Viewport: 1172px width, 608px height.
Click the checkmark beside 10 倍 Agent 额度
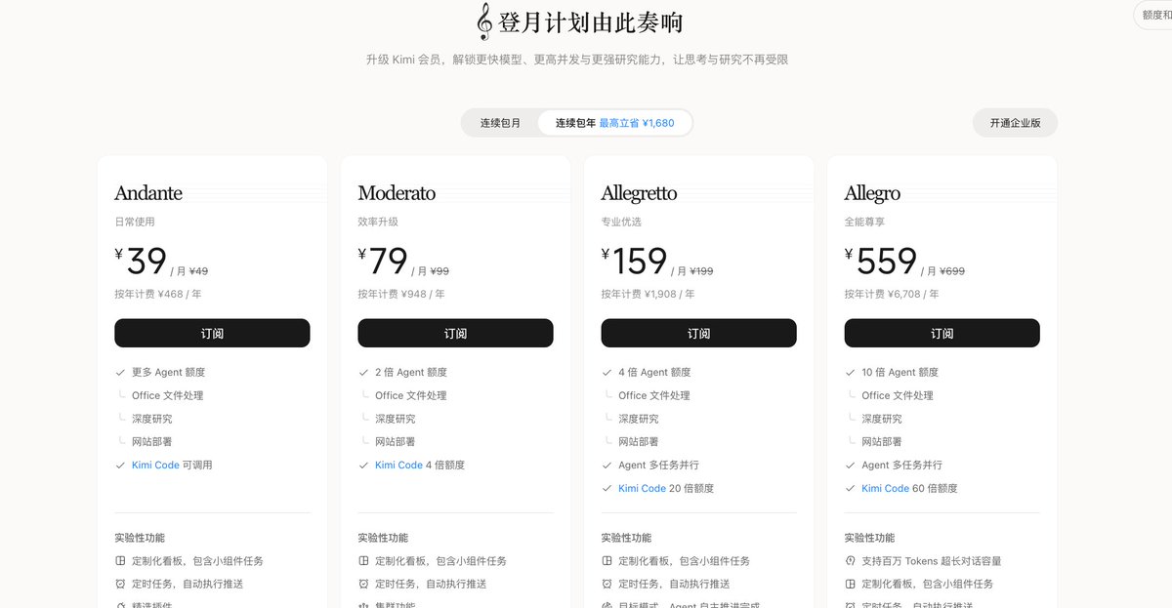point(850,372)
